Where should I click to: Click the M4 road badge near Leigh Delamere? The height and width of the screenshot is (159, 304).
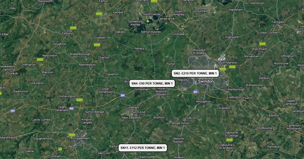point(71,109)
